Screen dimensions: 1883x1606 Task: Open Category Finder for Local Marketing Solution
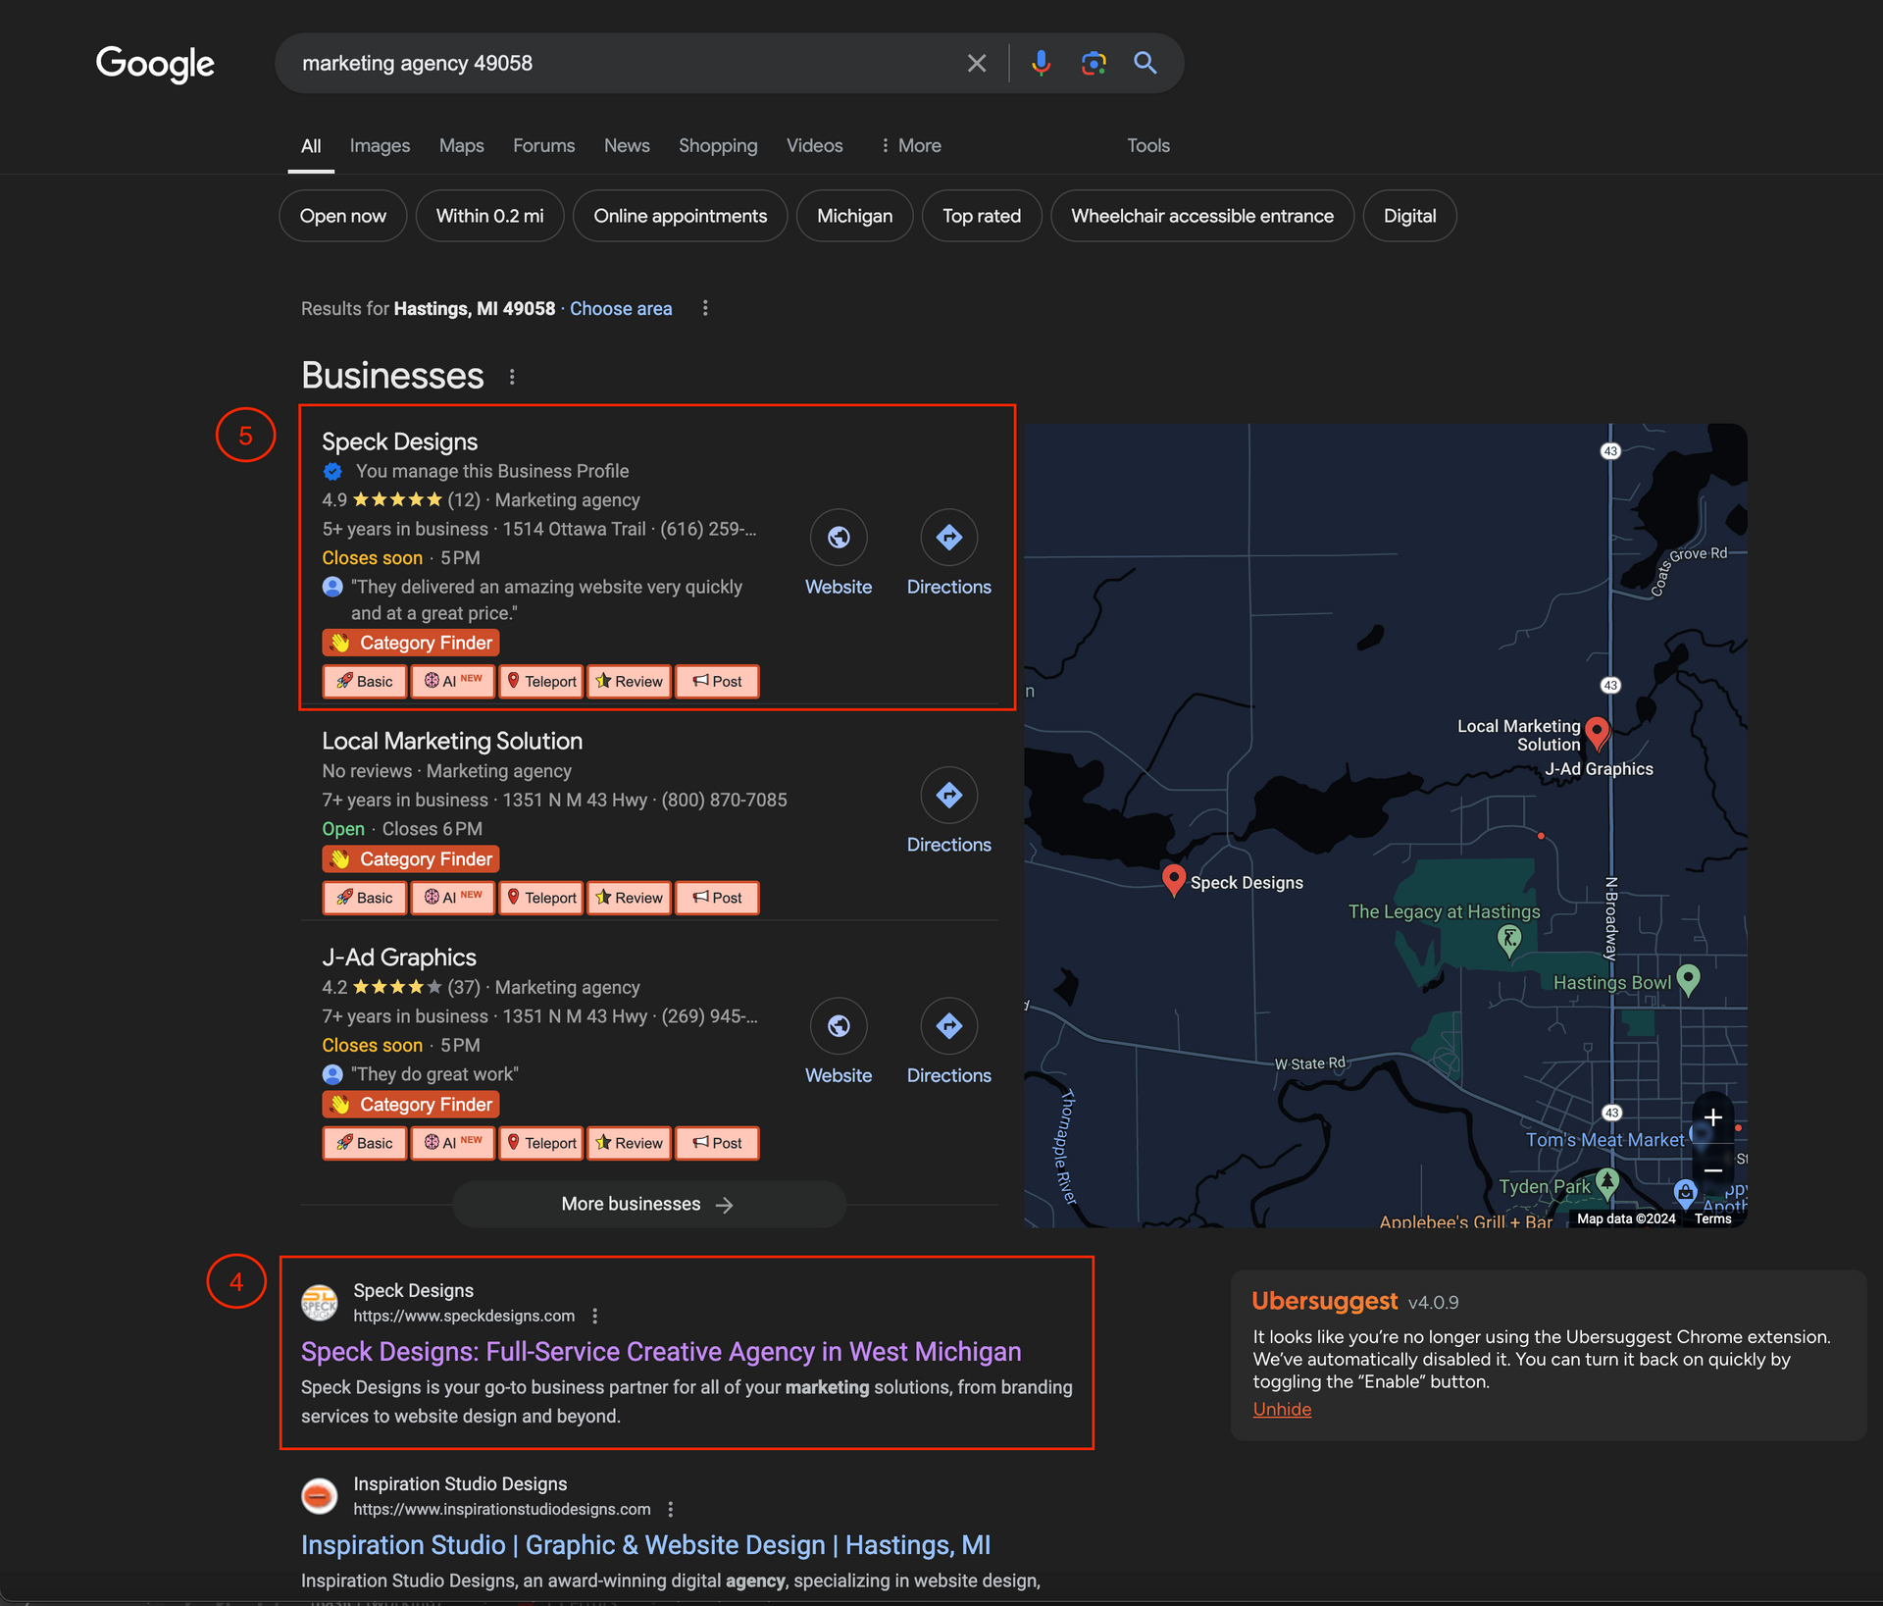(411, 859)
